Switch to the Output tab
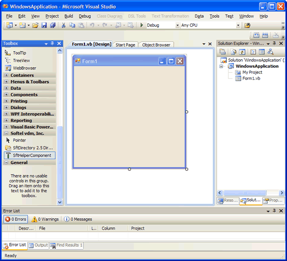287x261 pixels. point(38,245)
